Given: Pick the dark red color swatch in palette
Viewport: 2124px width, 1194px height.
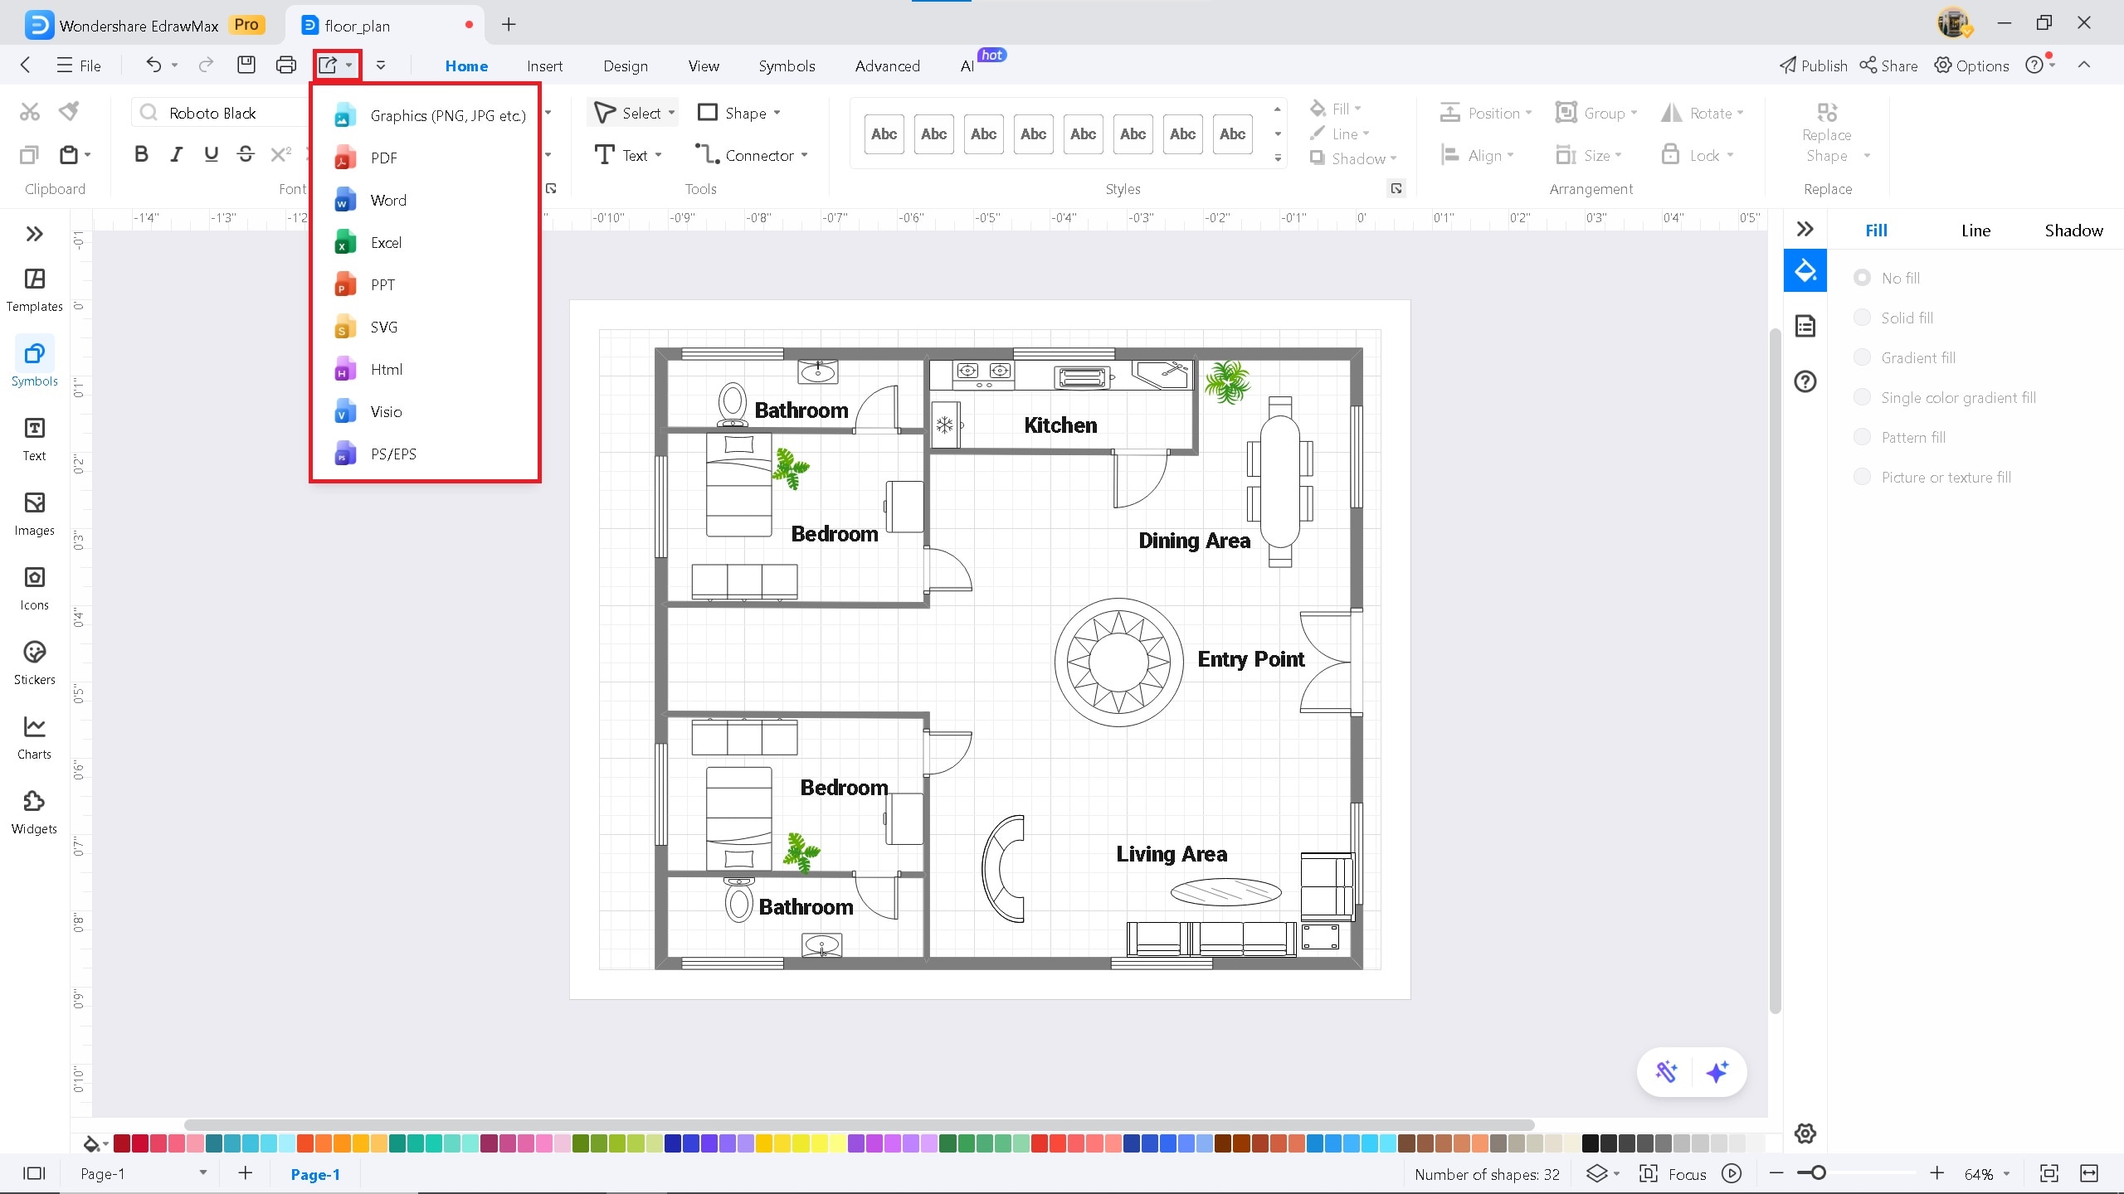Looking at the screenshot, I should tap(122, 1143).
